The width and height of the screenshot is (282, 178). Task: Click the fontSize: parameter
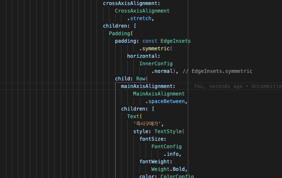pos(153,139)
